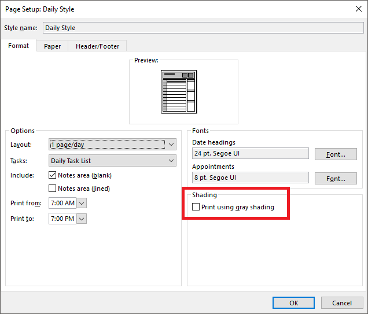Image resolution: width=368 pixels, height=314 pixels.
Task: Click the Style name text field
Action: [203, 28]
